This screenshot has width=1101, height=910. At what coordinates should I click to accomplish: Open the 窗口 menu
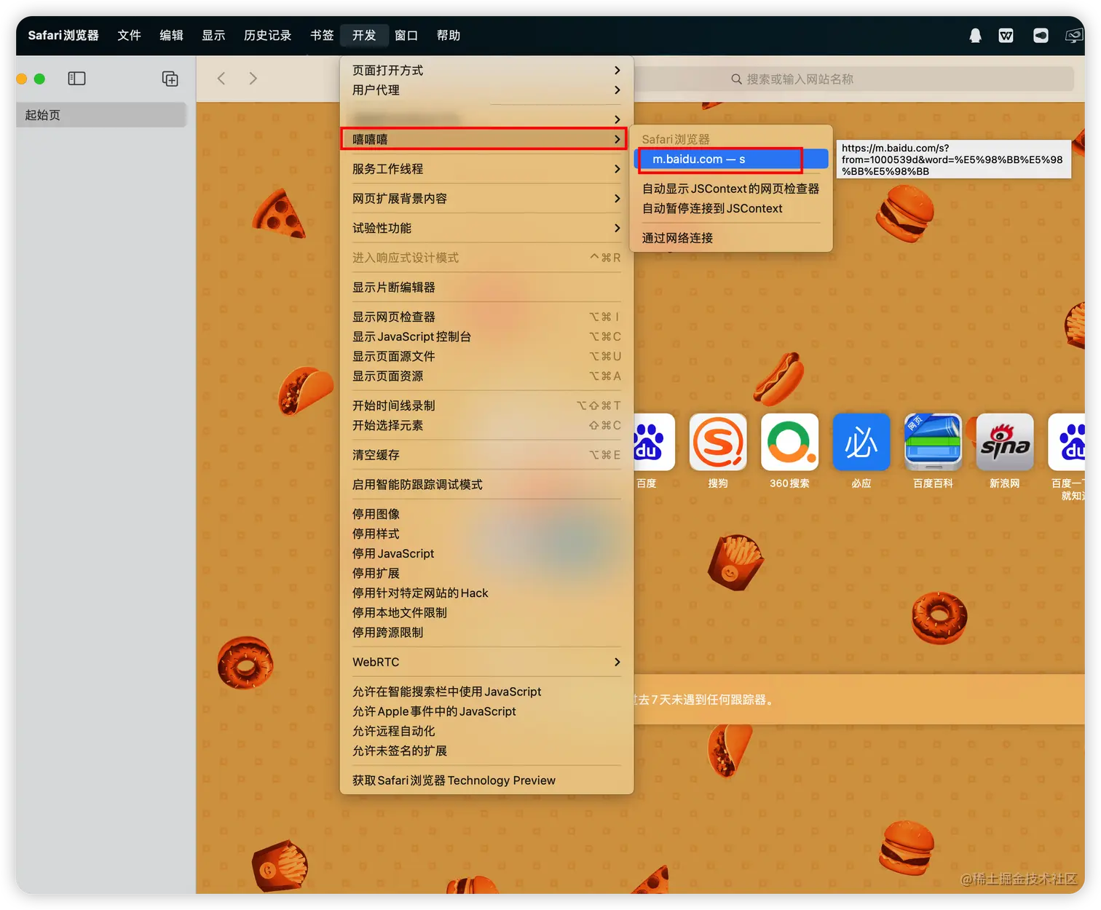(406, 36)
